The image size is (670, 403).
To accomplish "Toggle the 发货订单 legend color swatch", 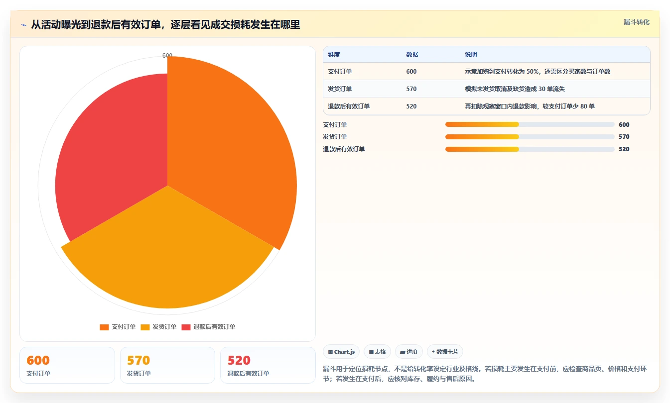I will (x=145, y=327).
